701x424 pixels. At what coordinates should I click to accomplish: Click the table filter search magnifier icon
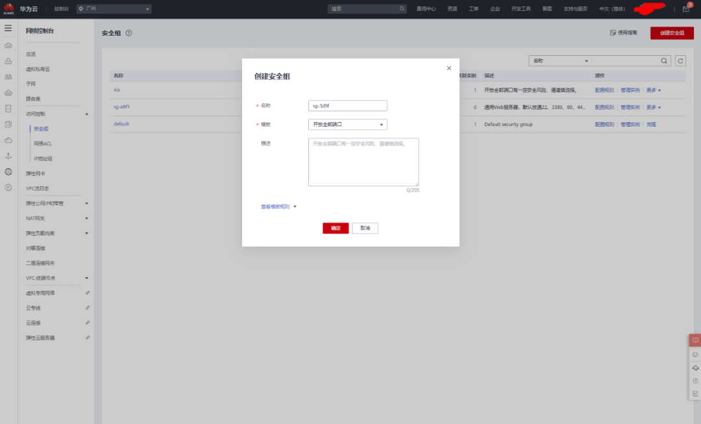click(x=664, y=61)
